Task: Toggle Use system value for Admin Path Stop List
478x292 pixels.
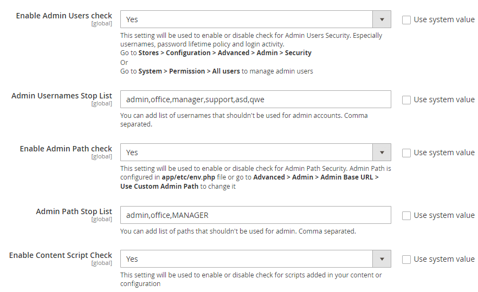Action: (x=406, y=216)
